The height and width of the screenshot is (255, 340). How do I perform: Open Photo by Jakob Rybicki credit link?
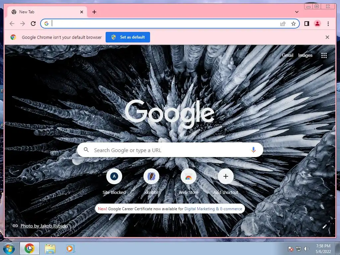pyautogui.click(x=44, y=226)
